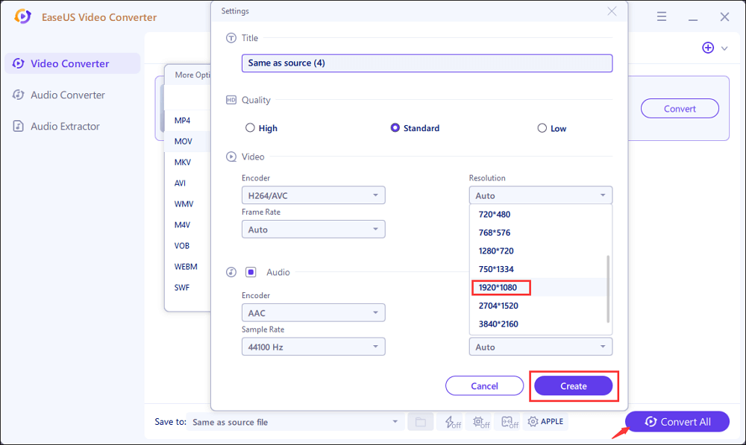Open output folder via folder icon

click(420, 421)
